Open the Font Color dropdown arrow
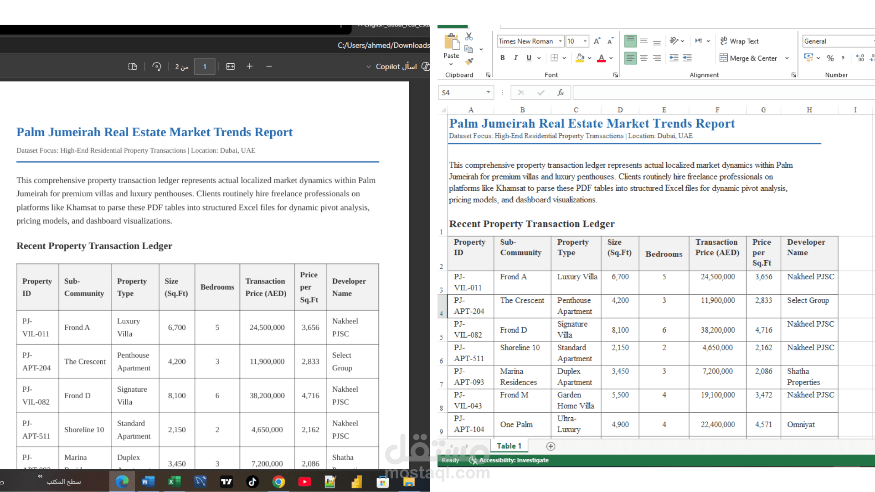Viewport: 875px width, 492px height. [x=611, y=58]
